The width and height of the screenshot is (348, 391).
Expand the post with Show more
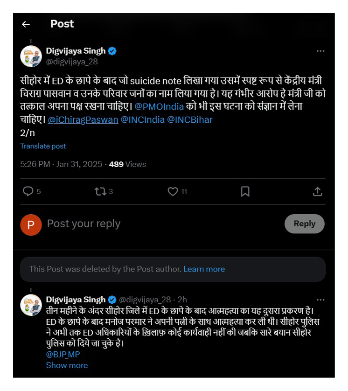pyautogui.click(x=67, y=365)
